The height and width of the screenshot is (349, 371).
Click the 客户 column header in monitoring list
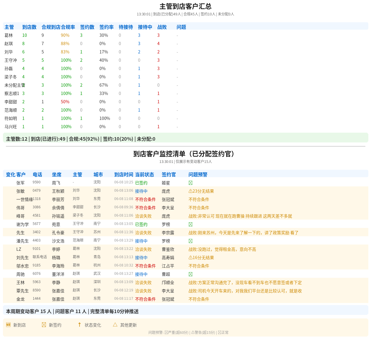tap(21, 174)
